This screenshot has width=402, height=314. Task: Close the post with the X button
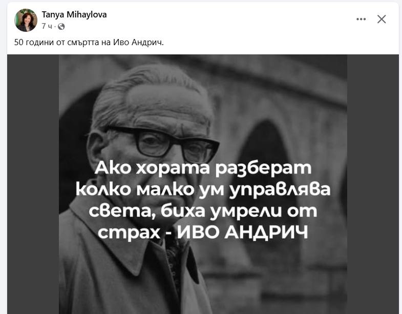tap(382, 19)
